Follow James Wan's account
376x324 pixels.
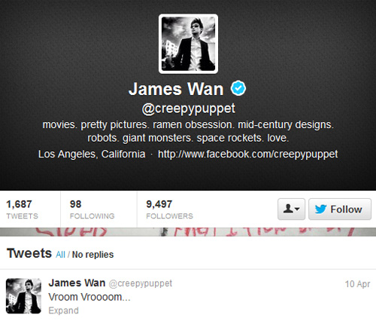pyautogui.click(x=340, y=209)
